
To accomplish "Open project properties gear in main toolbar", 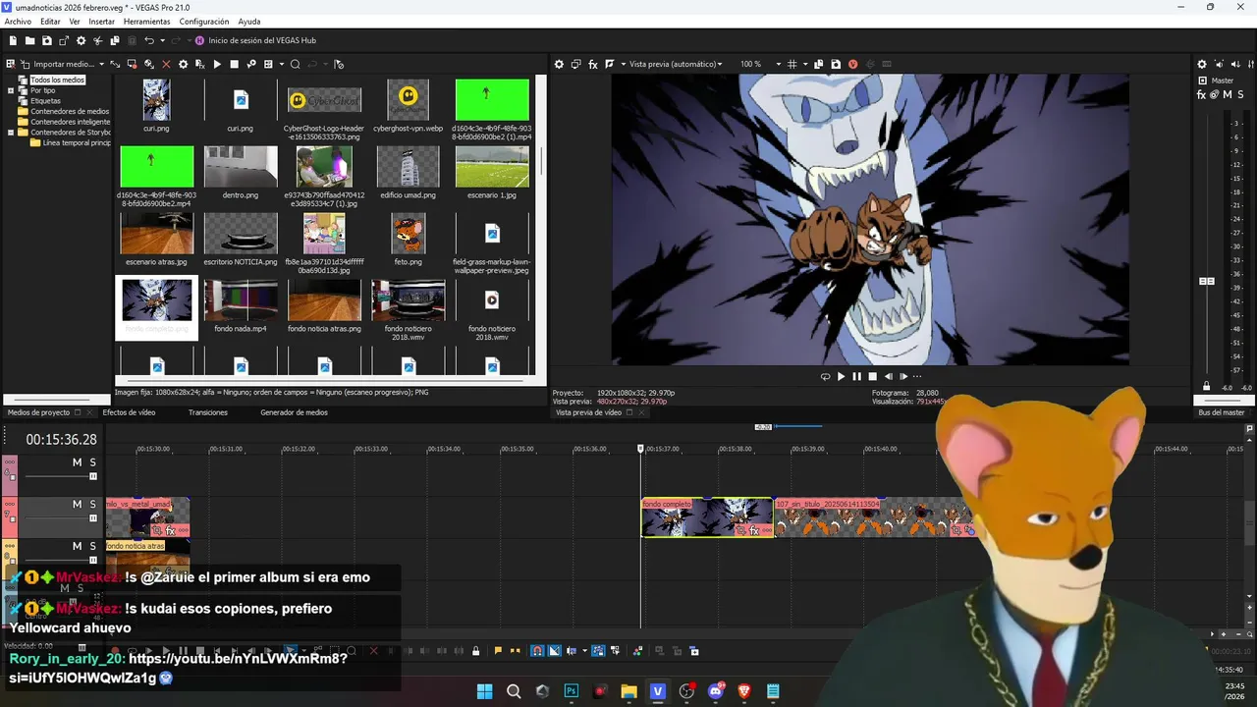I will (81, 40).
